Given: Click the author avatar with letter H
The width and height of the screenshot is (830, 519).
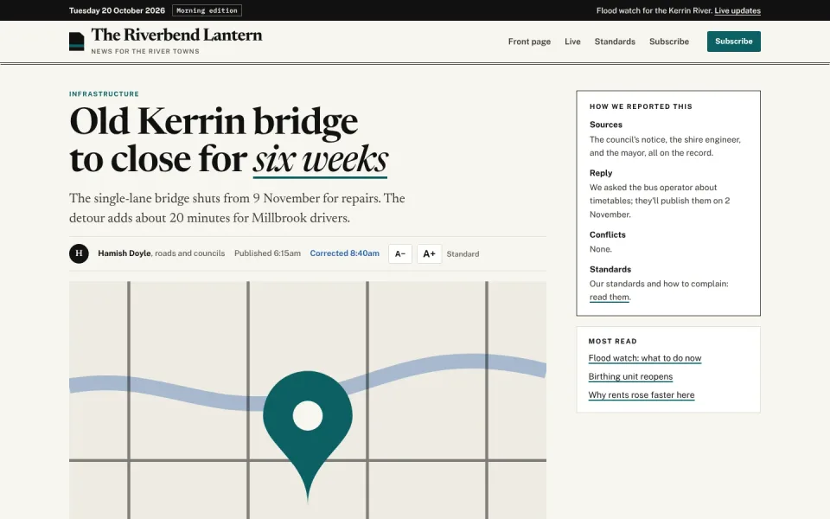Looking at the screenshot, I should [79, 253].
